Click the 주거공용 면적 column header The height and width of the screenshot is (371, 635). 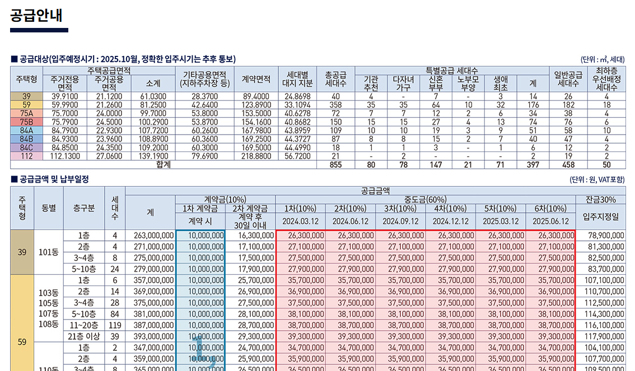[109, 83]
